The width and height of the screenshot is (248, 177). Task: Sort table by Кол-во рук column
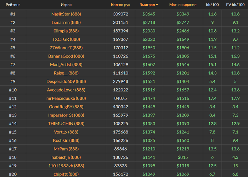click(x=120, y=5)
